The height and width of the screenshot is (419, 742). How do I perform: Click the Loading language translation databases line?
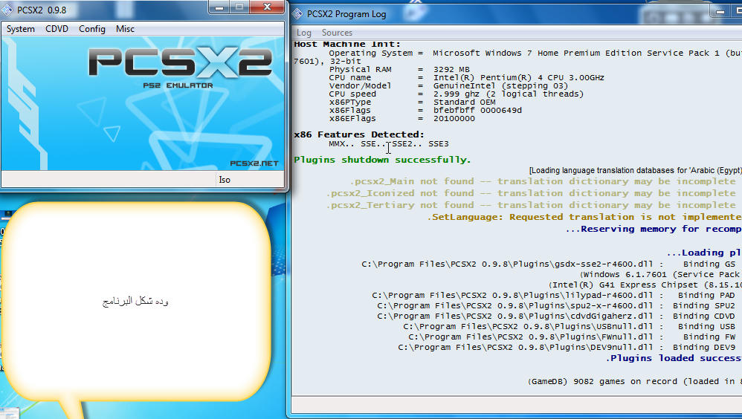[x=636, y=170]
